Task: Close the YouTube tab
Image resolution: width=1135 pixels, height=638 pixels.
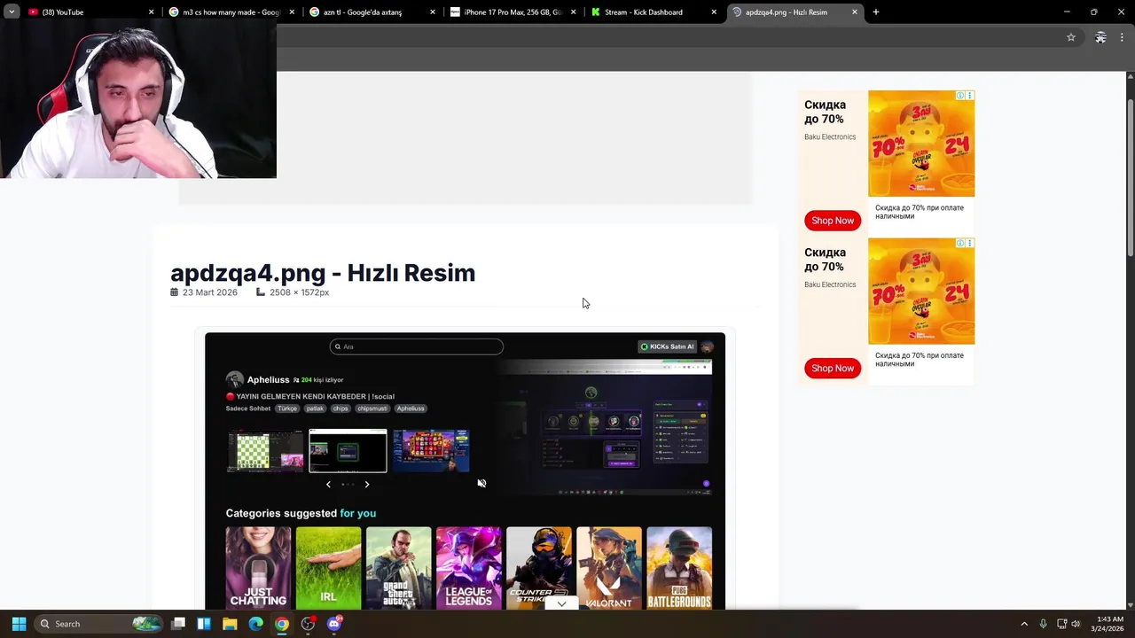Action: (151, 12)
